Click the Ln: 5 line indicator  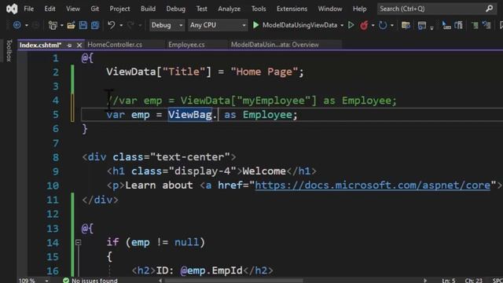click(x=449, y=281)
